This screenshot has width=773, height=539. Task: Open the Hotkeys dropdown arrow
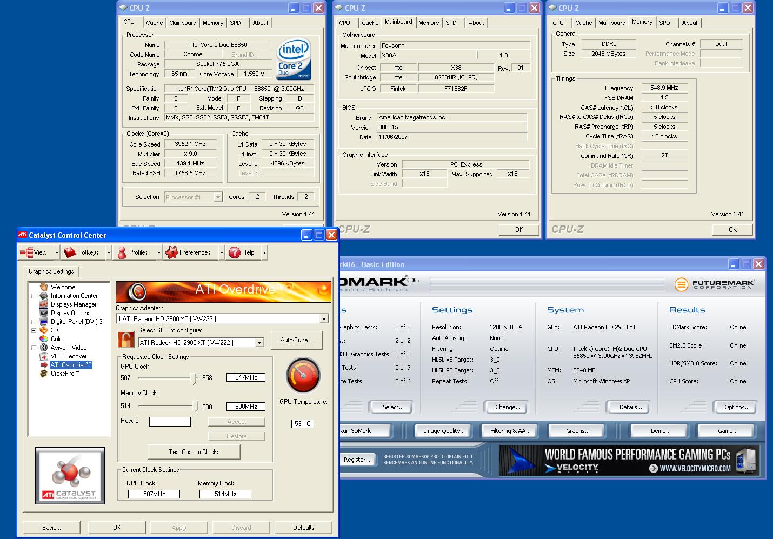109,252
